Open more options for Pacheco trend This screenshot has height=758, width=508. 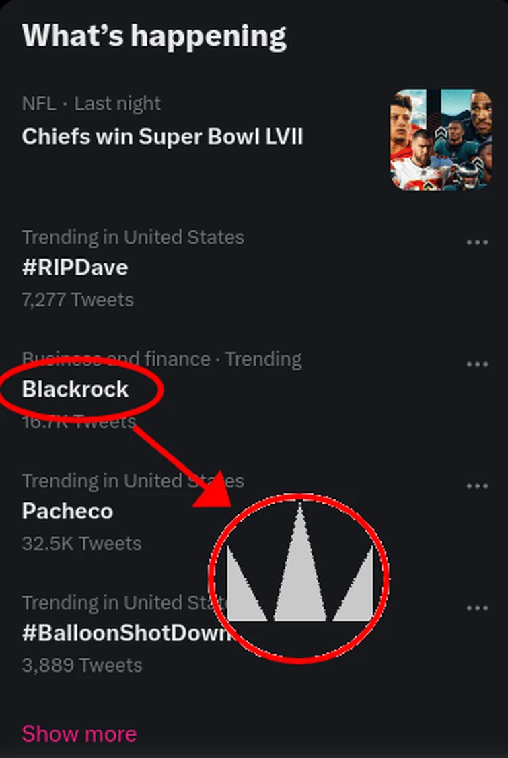[x=477, y=486]
